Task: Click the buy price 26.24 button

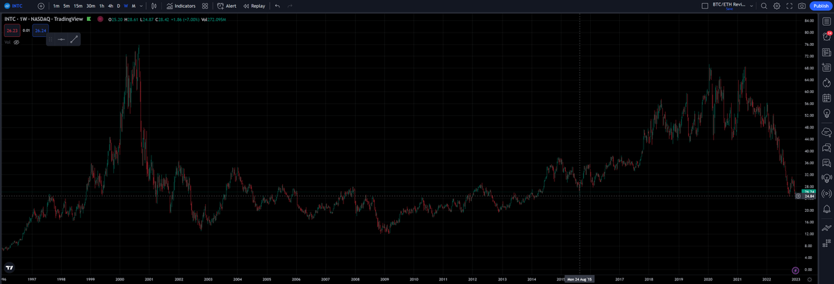Action: [40, 31]
